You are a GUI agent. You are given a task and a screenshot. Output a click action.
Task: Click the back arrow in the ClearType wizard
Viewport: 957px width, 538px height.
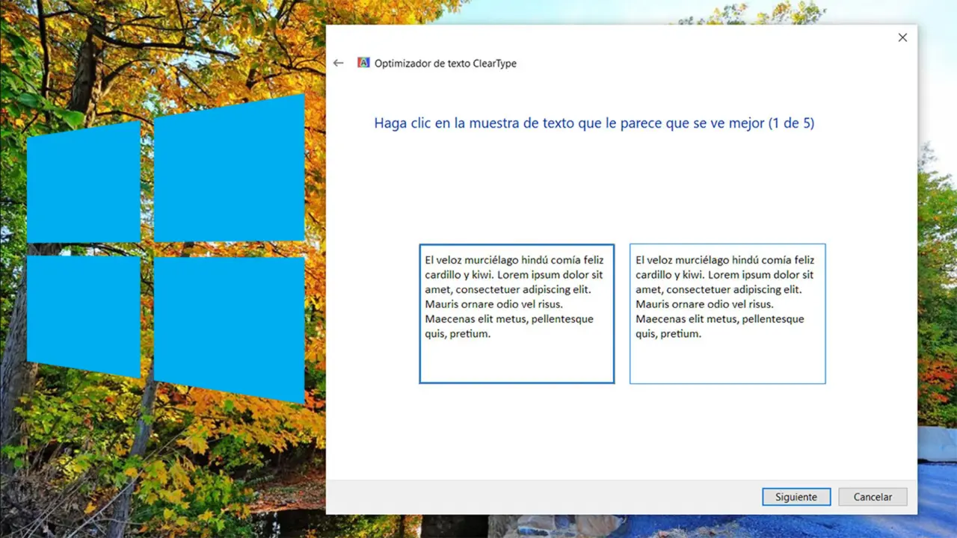(x=338, y=64)
